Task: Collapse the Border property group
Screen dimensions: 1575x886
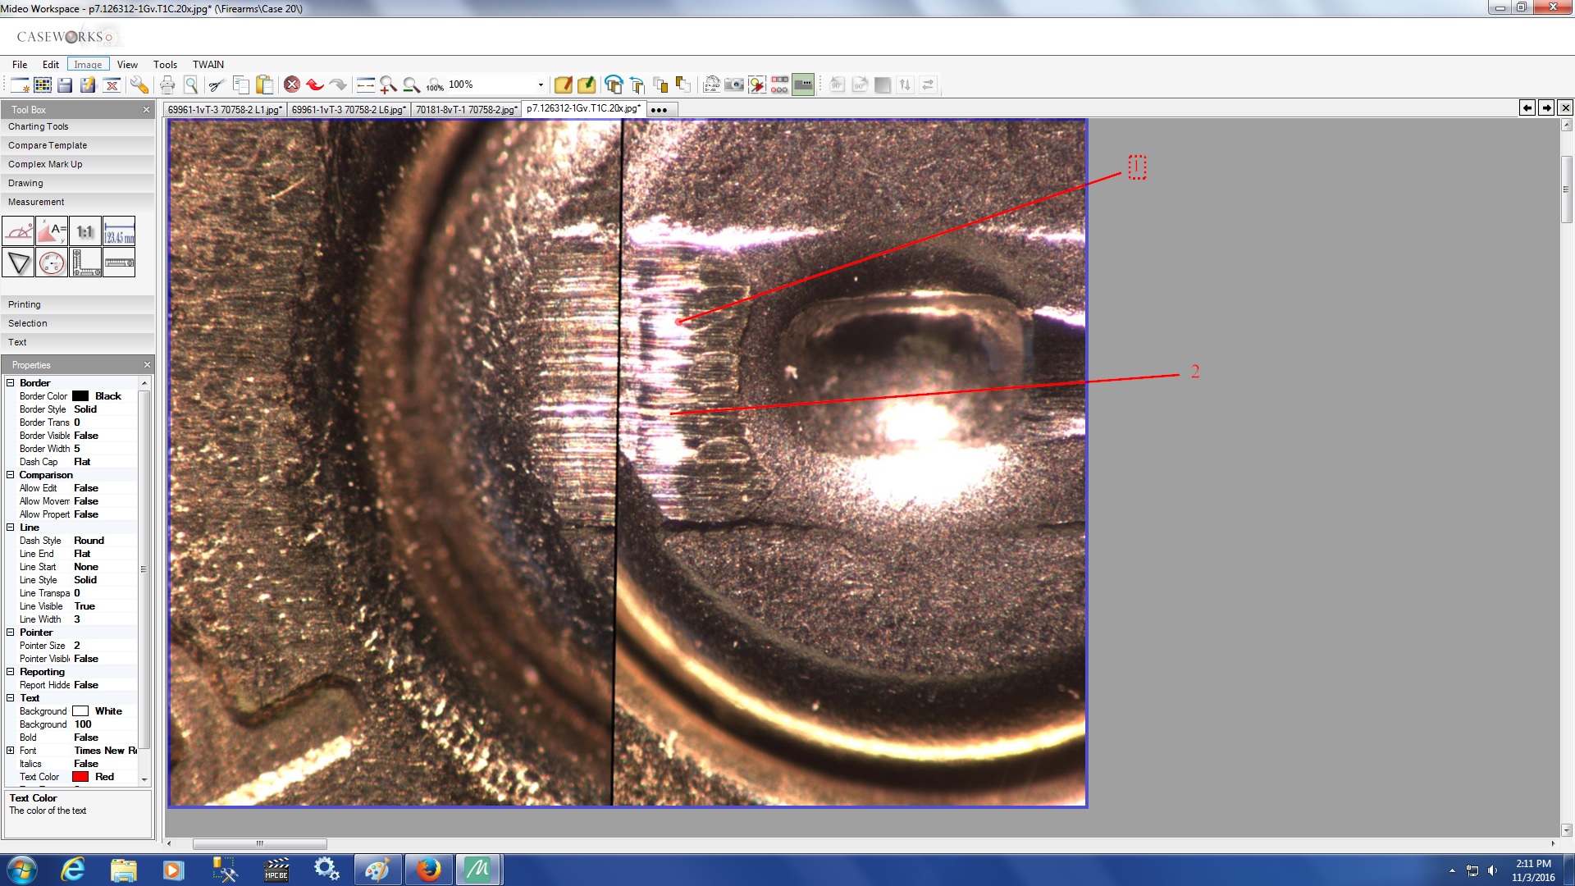Action: coord(11,383)
